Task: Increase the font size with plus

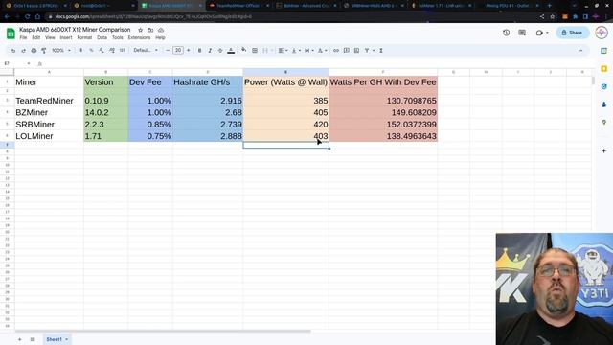Action: 188,51
